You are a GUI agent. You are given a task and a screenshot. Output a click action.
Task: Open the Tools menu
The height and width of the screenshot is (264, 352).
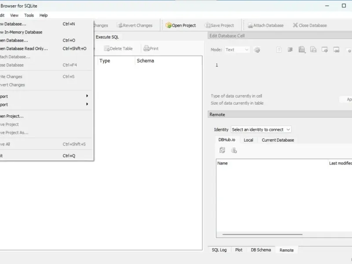point(29,15)
